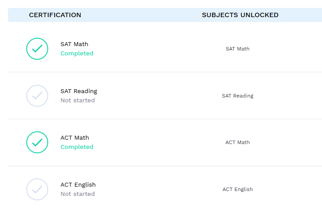Click the CERTIFICATION column header
The height and width of the screenshot is (224, 322).
(x=55, y=15)
